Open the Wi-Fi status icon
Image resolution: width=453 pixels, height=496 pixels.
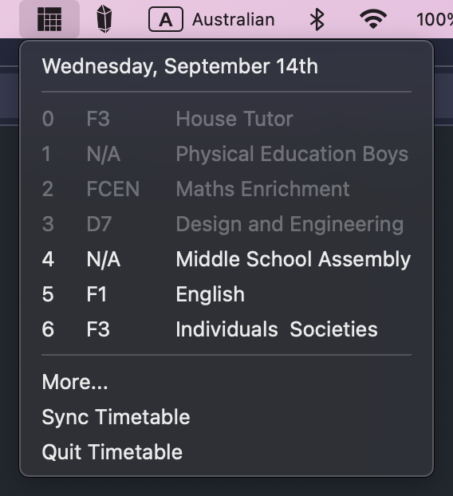tap(373, 19)
